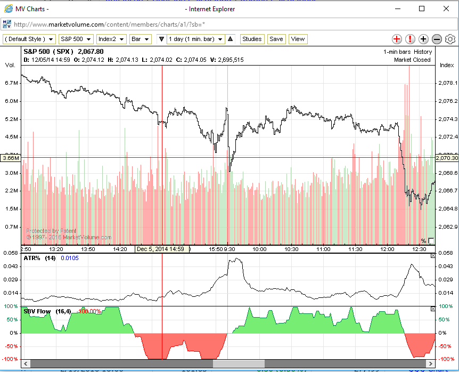
Task: Expand the Bar chart type dropdown
Action: pyautogui.click(x=141, y=39)
